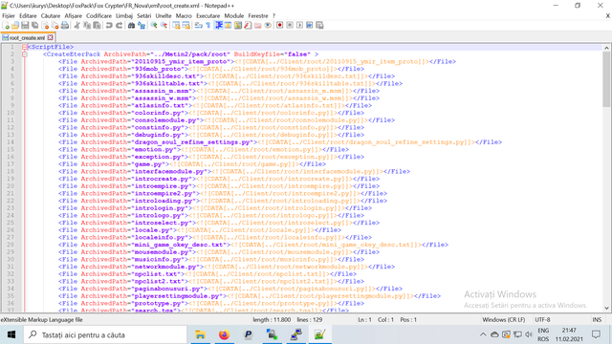
Task: Open the Căutare menu
Action: pyautogui.click(x=51, y=16)
